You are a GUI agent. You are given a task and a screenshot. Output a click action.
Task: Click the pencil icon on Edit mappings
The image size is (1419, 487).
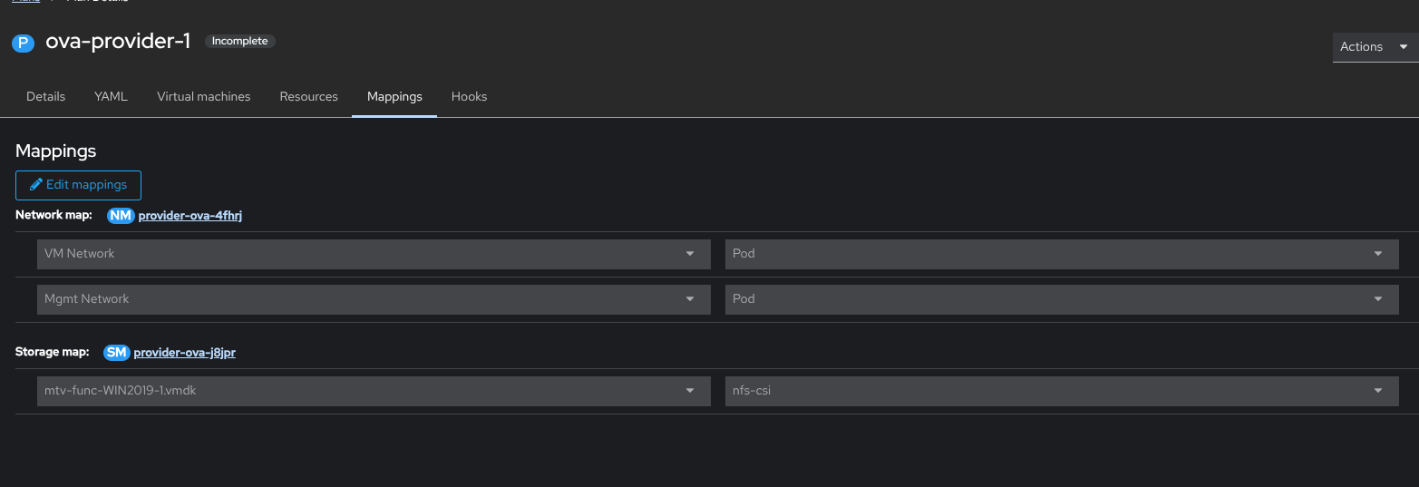point(36,185)
